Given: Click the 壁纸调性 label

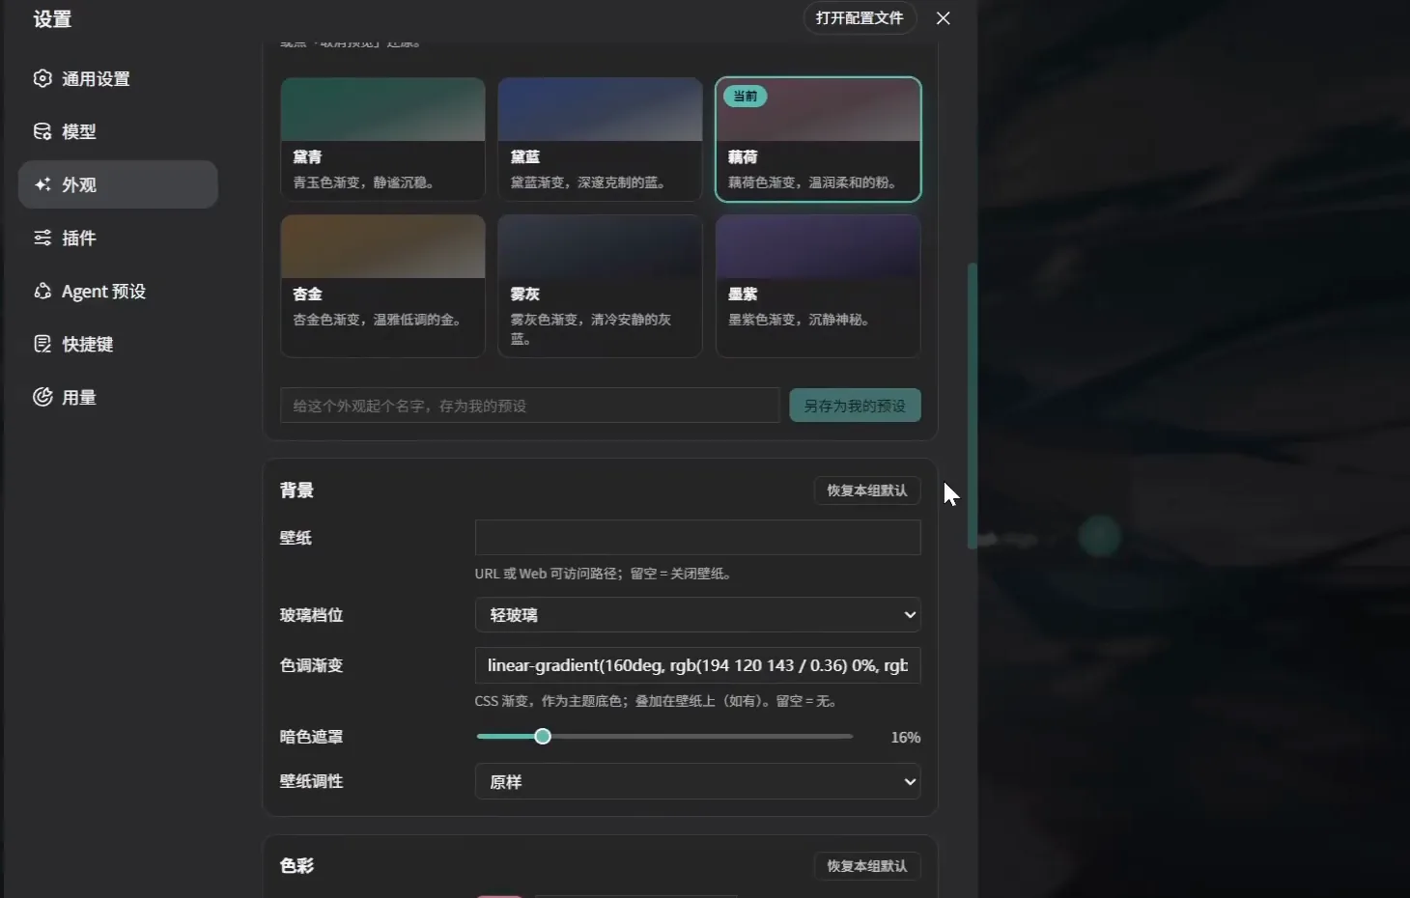Looking at the screenshot, I should [311, 781].
